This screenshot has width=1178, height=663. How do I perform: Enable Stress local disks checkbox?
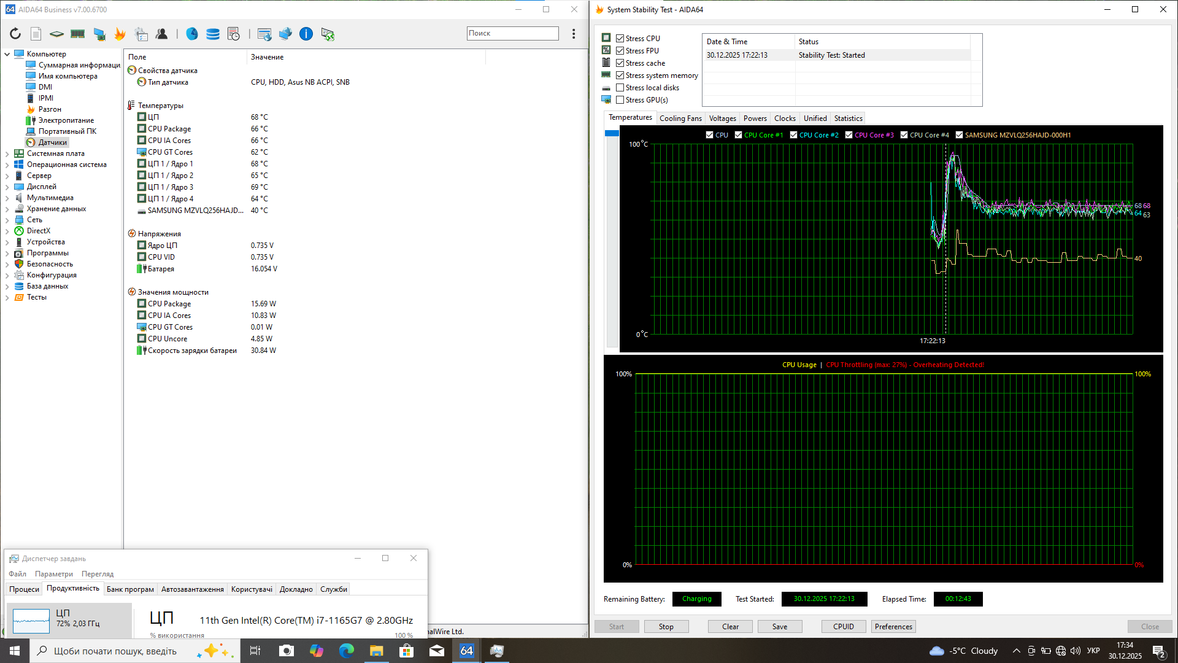coord(620,88)
